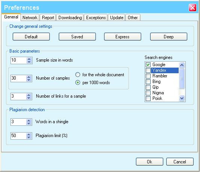Enable the Nigma search engine checkbox
This screenshot has height=172, width=200.
coord(148,93)
